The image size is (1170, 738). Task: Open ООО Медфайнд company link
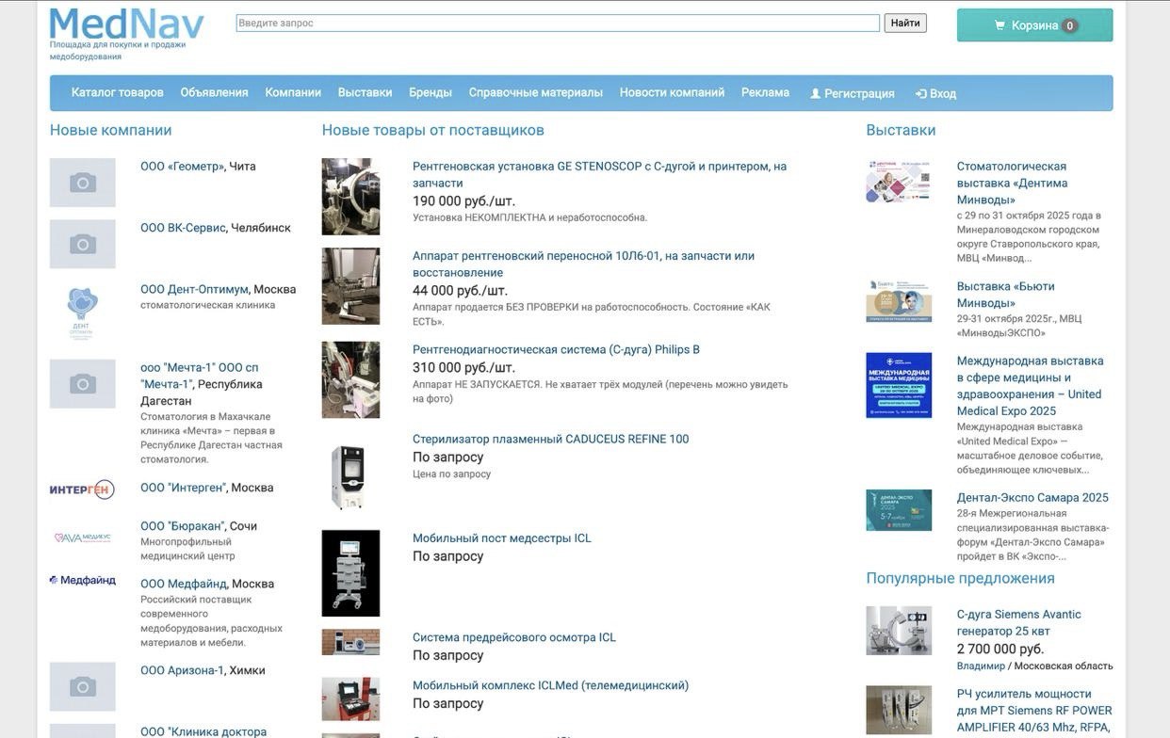(x=183, y=584)
